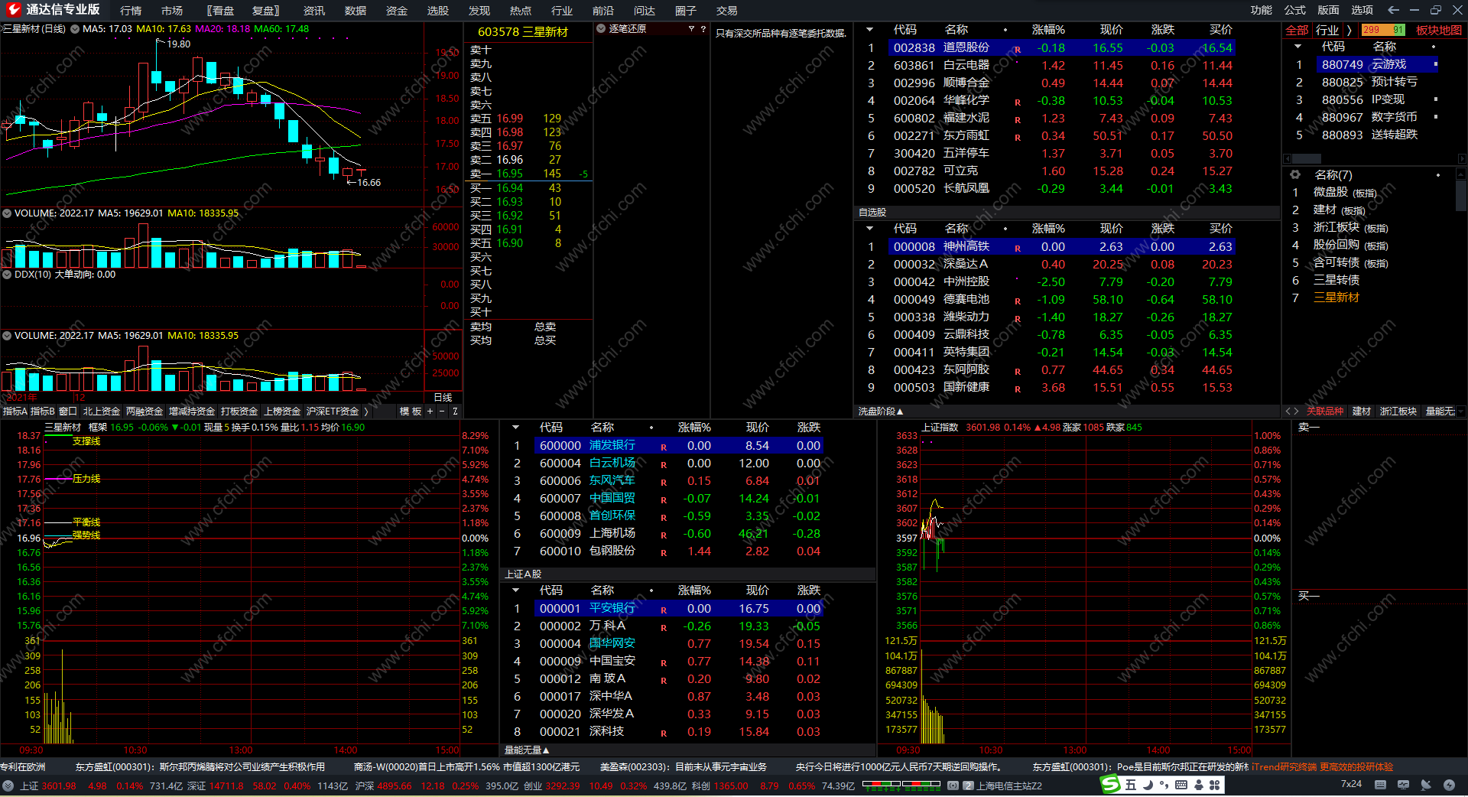Open the dropdown arrow above the 云游戏 list
1468x797 pixels.
1297,47
